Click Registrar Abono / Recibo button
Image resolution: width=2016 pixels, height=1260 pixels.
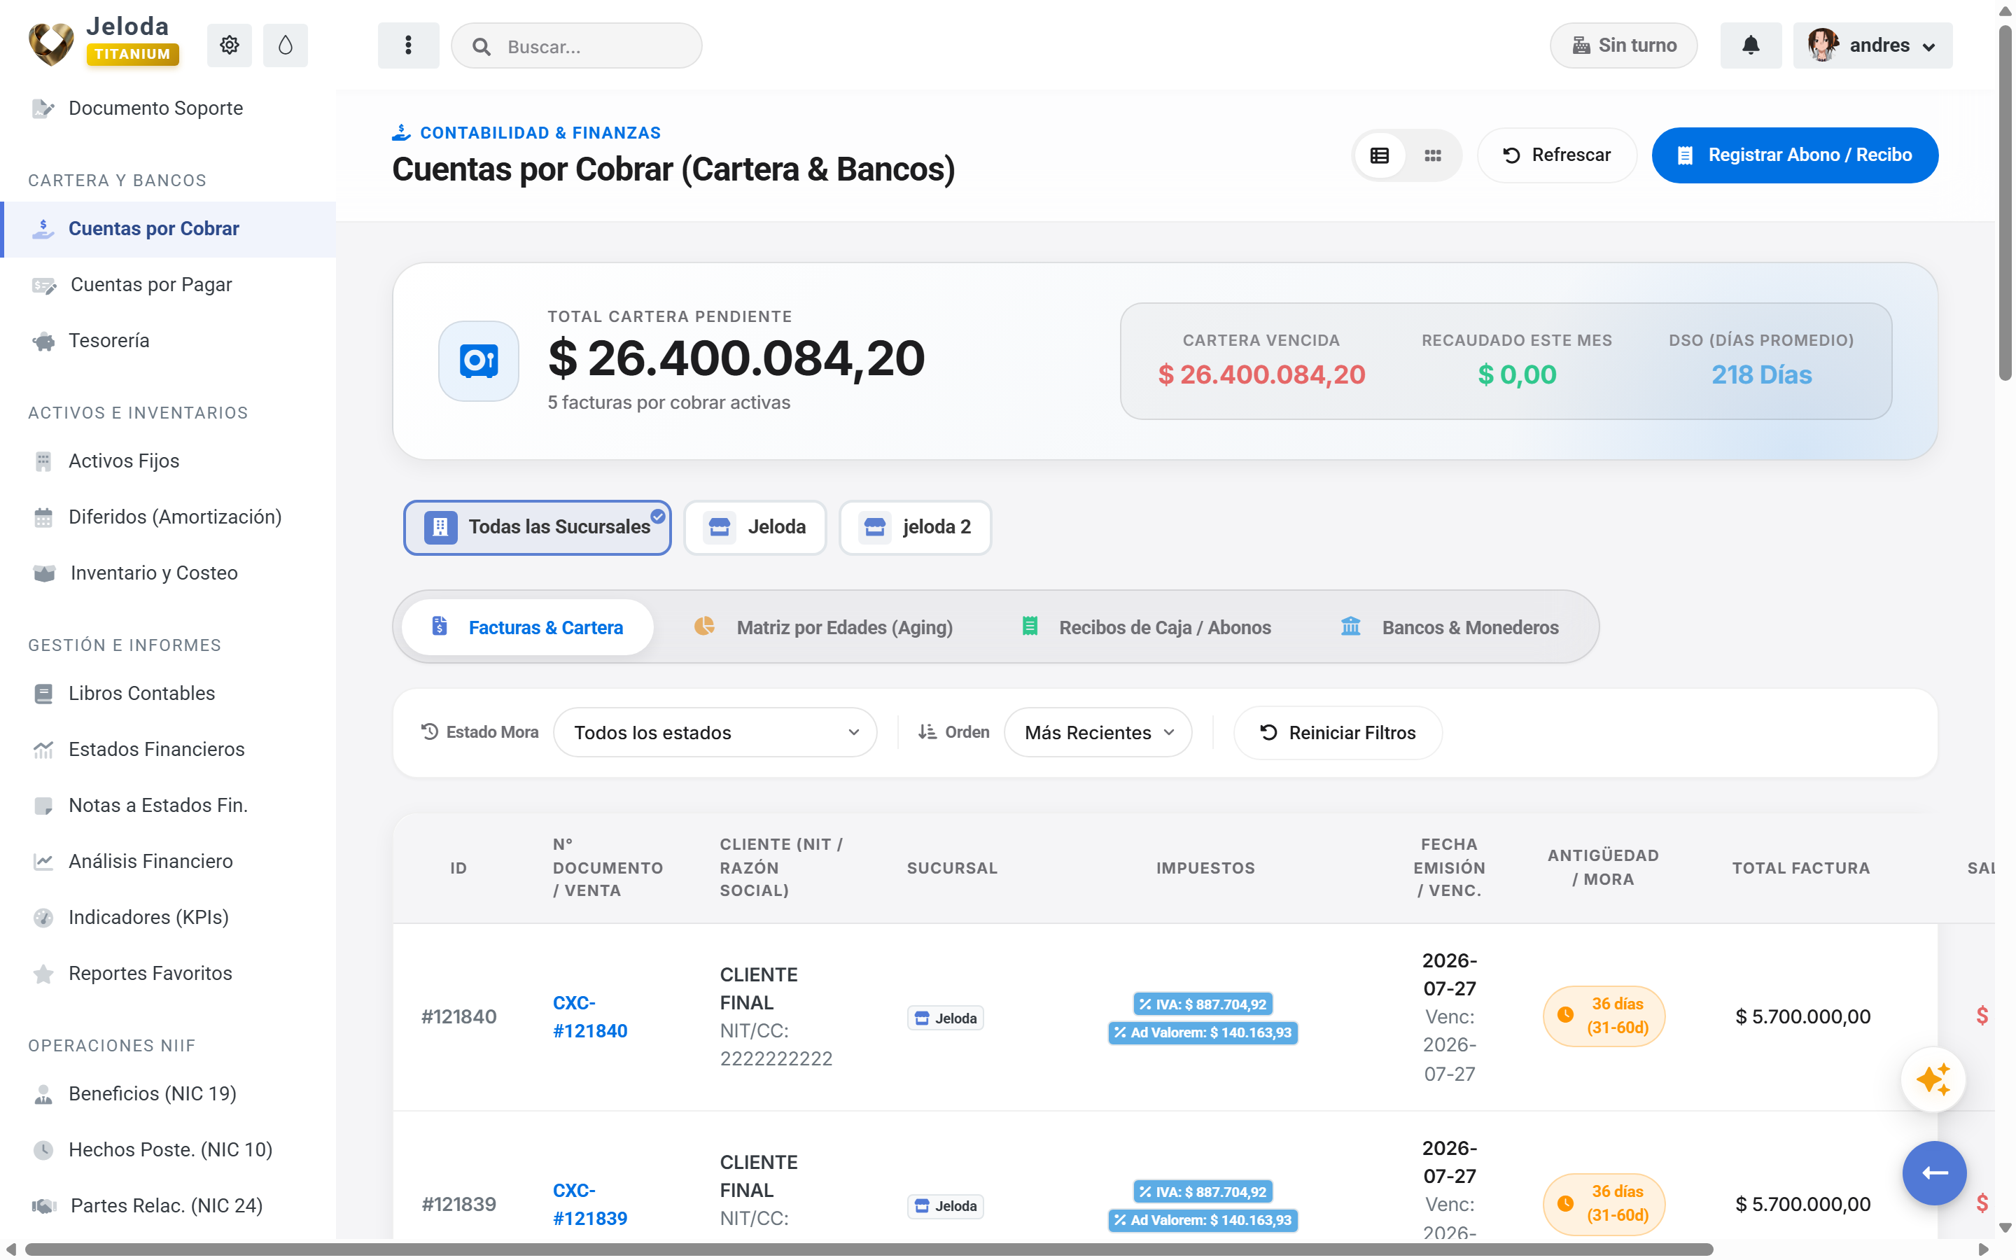(x=1794, y=155)
